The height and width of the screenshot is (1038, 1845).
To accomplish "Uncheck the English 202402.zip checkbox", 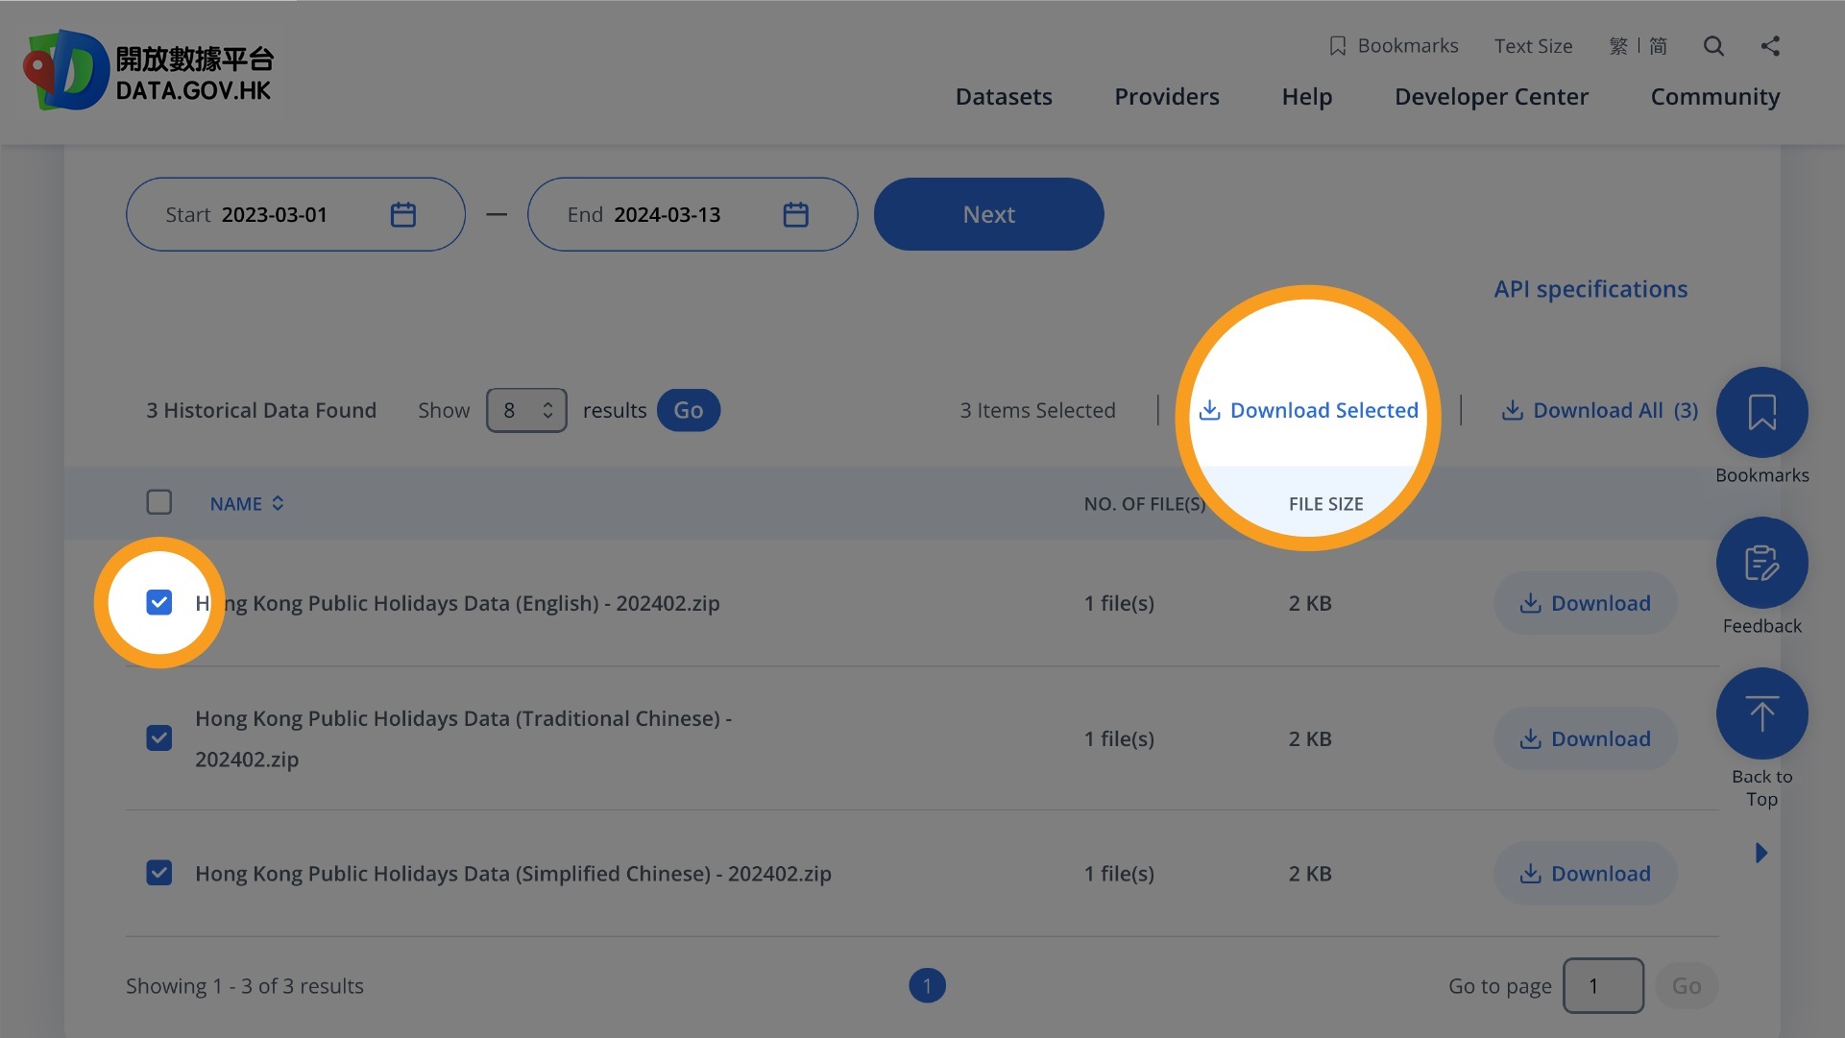I will coord(159,602).
